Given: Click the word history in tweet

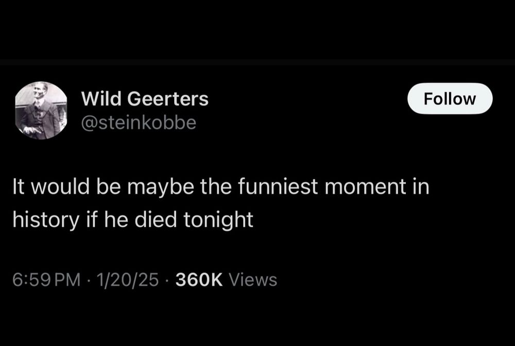Looking at the screenshot, I should pos(46,220).
